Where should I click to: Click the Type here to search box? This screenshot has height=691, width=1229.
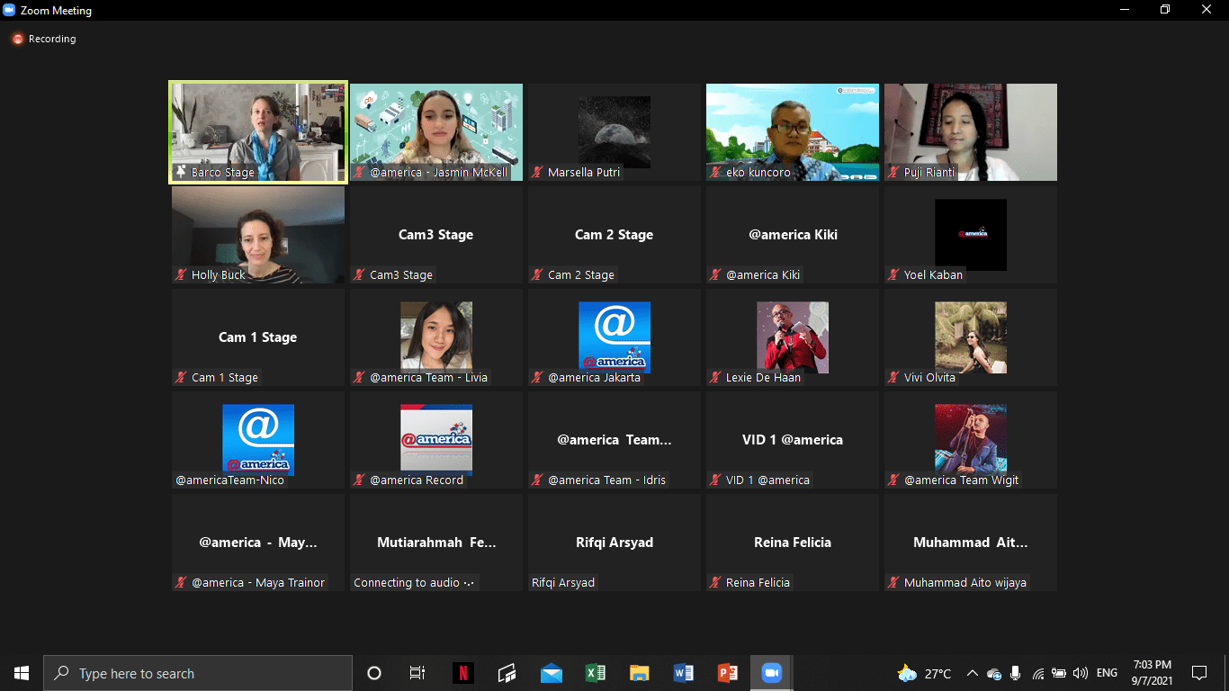tap(198, 673)
